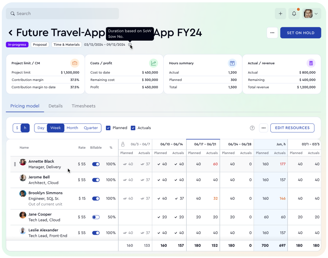The width and height of the screenshot is (328, 258).
Task: Click Jane Cooper's avatar
Action: tap(23, 215)
